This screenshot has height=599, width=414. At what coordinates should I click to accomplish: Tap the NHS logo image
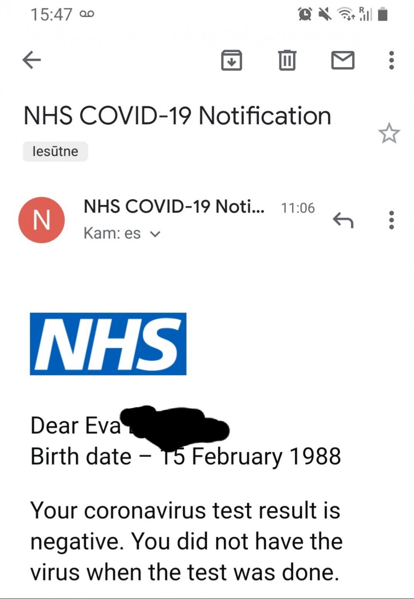pos(108,344)
